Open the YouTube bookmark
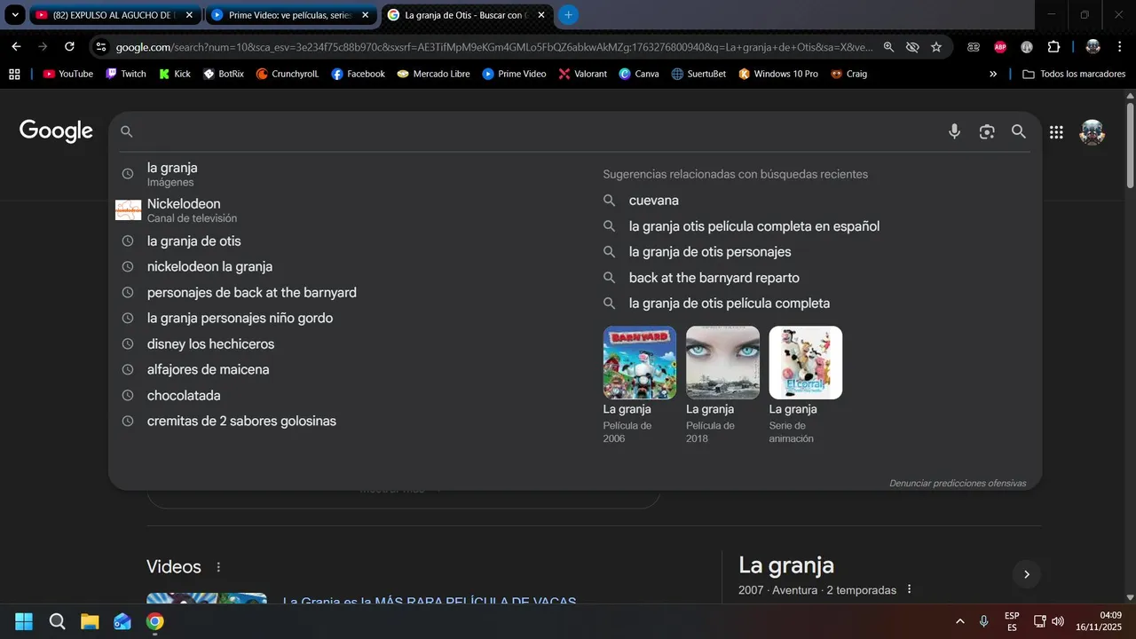Screen dimensions: 1136x639 tap(67, 74)
